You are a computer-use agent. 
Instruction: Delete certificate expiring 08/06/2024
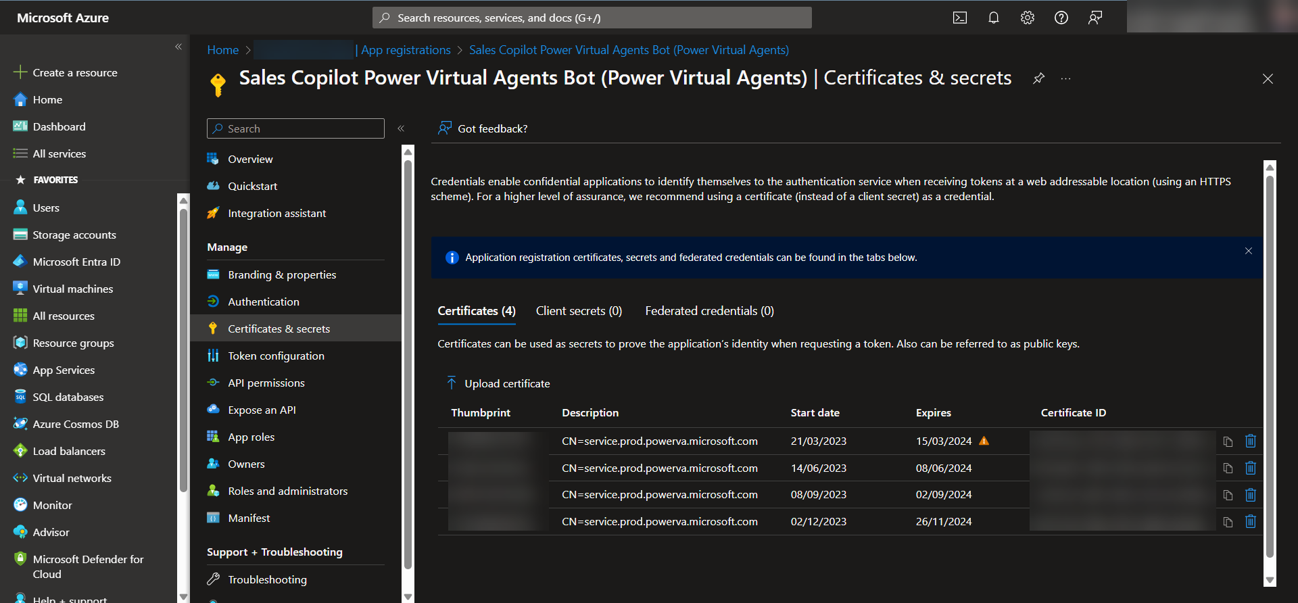tap(1251, 468)
